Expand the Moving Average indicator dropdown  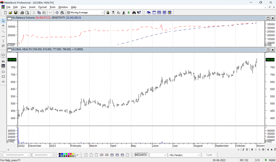click(x=102, y=13)
